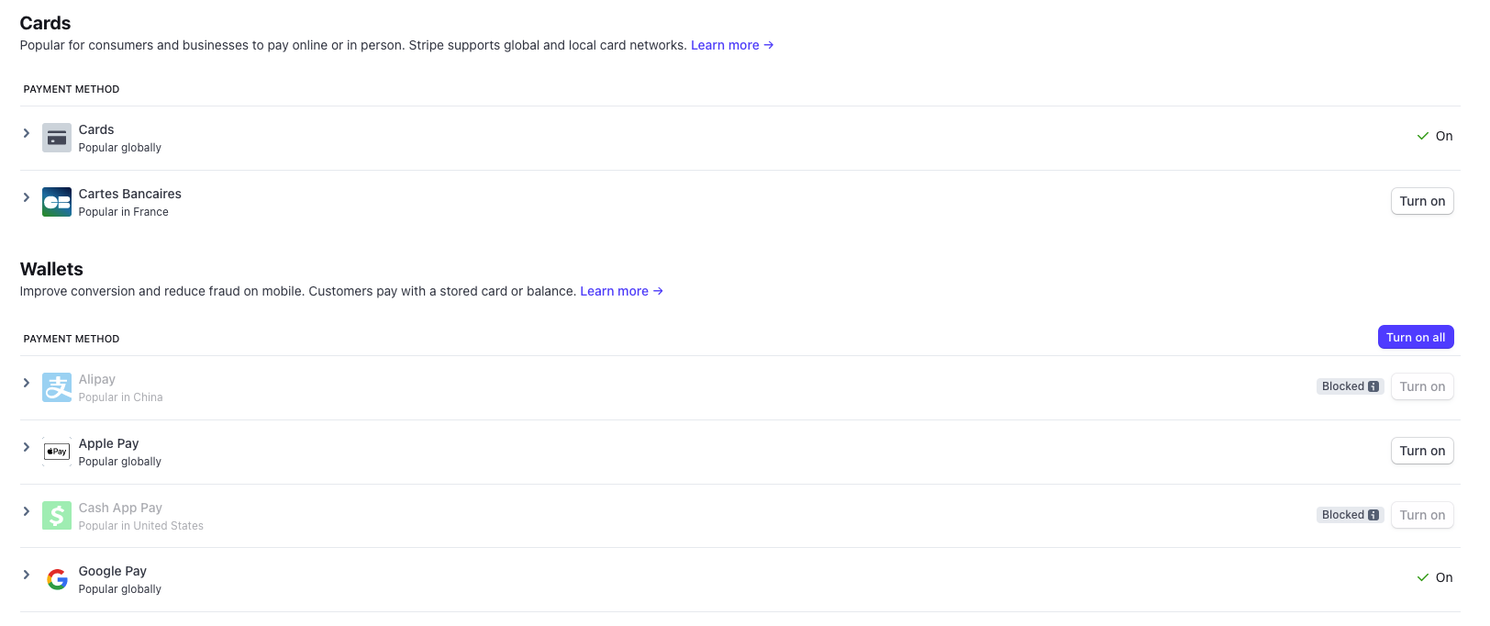Expand the Apple Pay row details
Viewport: 1490px width, 626px height.
coord(27,447)
